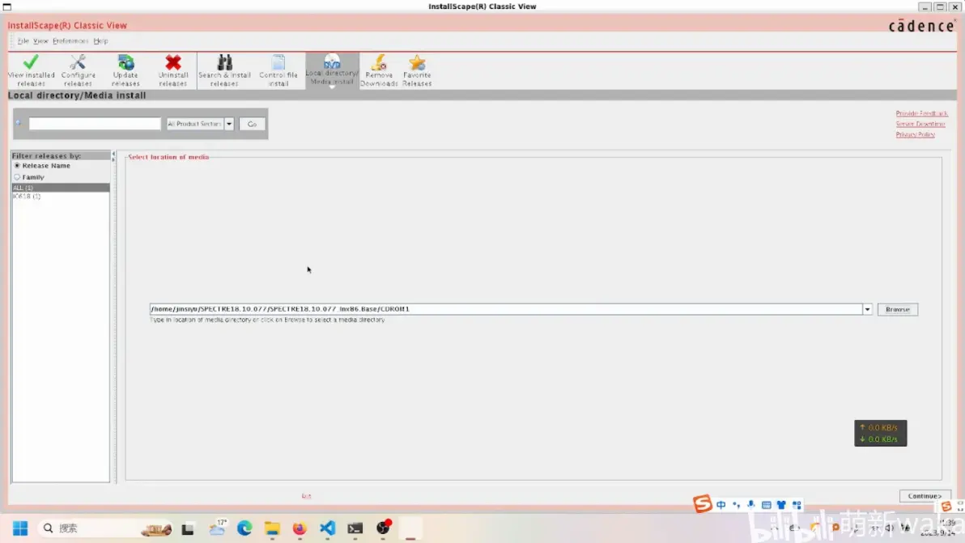Open Visual Studio Code from taskbar
Viewport: 965px width, 543px height.
[327, 528]
